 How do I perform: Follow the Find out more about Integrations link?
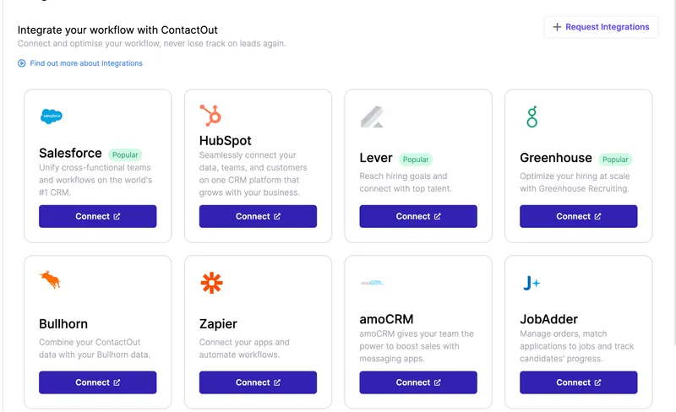[85, 63]
